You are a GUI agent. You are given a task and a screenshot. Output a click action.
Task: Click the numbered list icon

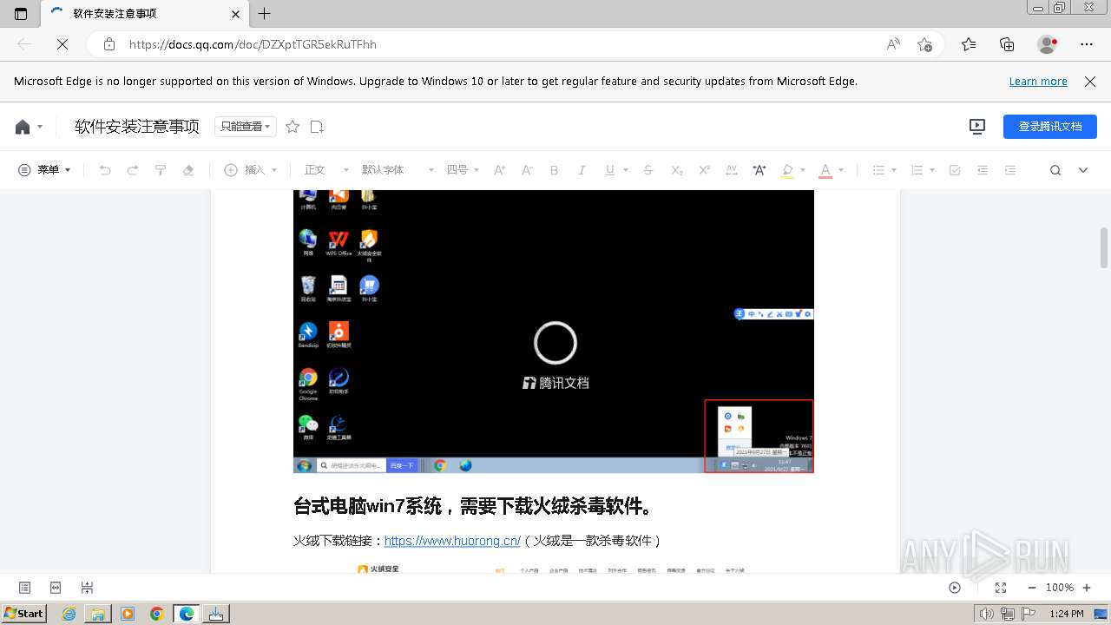[917, 170]
